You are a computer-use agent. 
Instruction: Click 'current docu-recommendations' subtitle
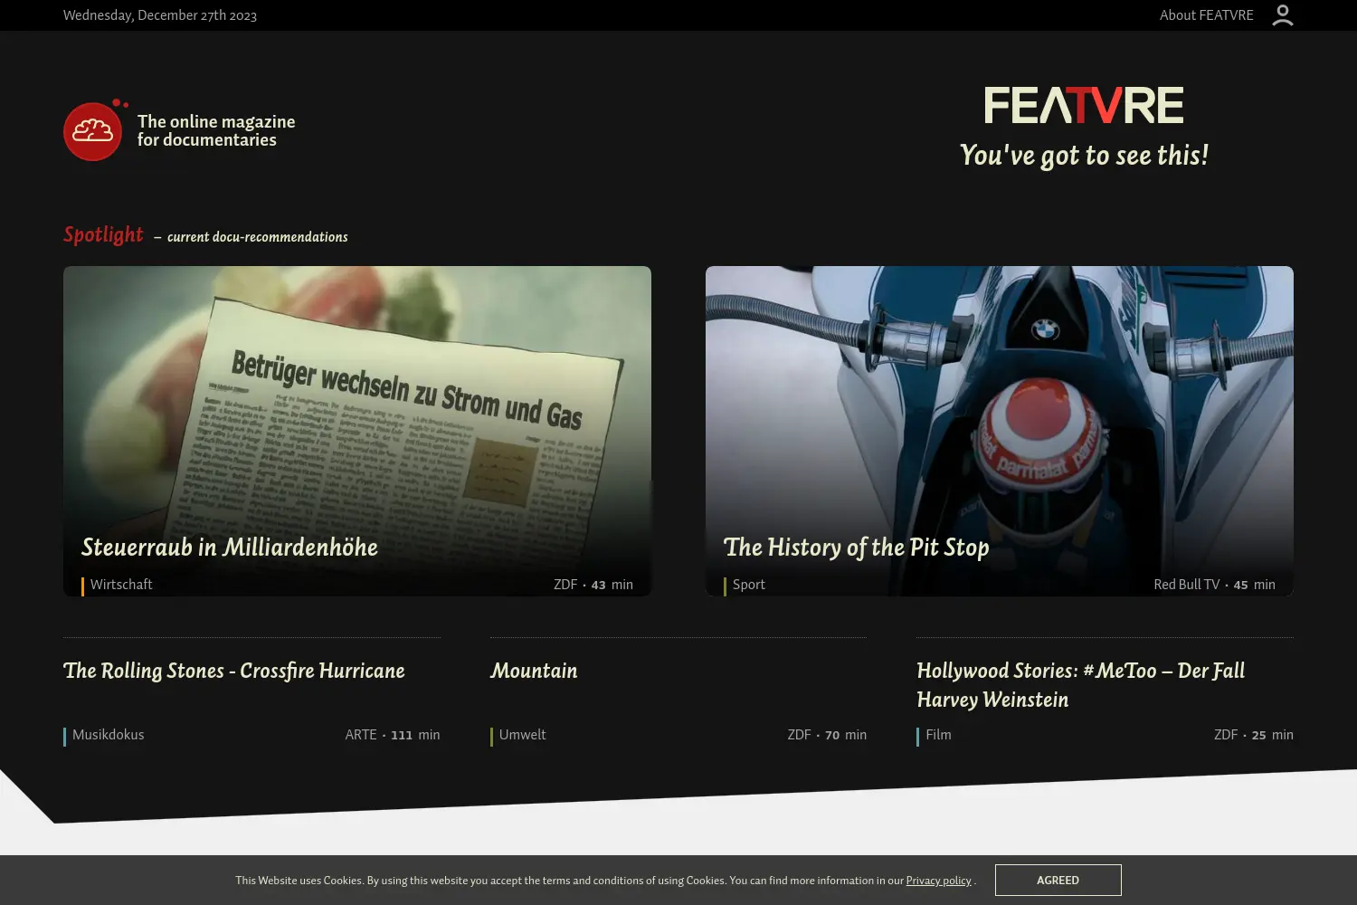[258, 237]
